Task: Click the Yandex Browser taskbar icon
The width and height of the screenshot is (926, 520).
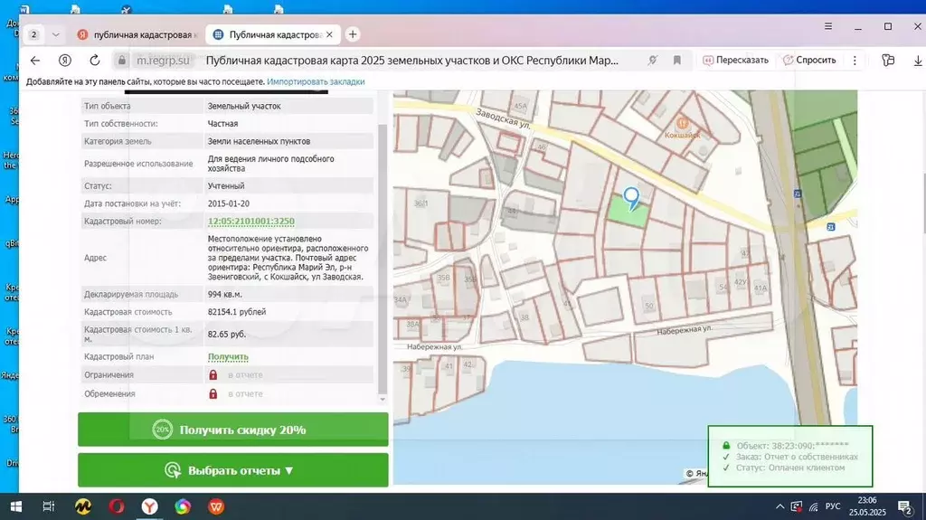Action: click(150, 506)
